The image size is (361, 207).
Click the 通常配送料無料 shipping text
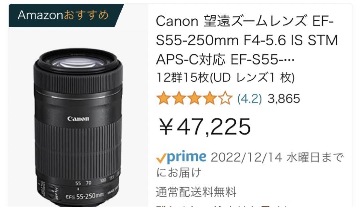[x=196, y=192]
